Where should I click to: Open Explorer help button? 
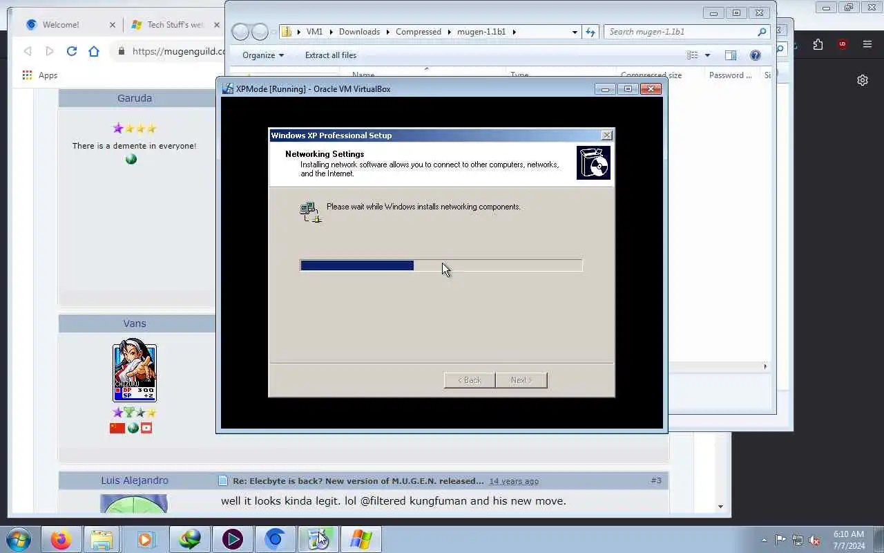[x=755, y=55]
